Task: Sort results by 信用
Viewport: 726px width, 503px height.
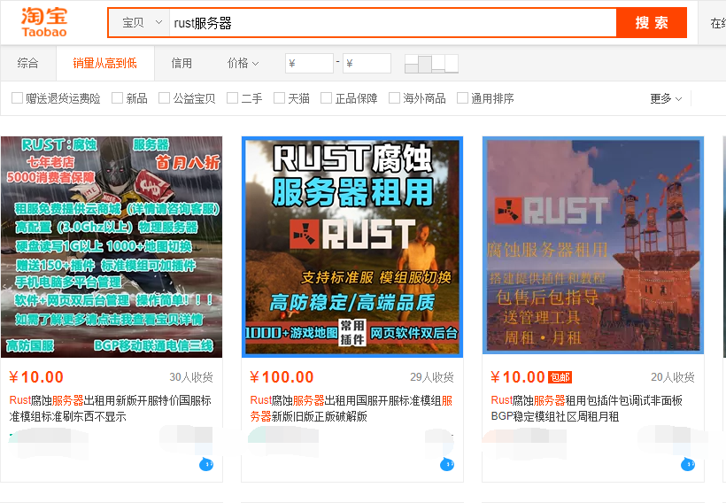Action: coord(181,63)
